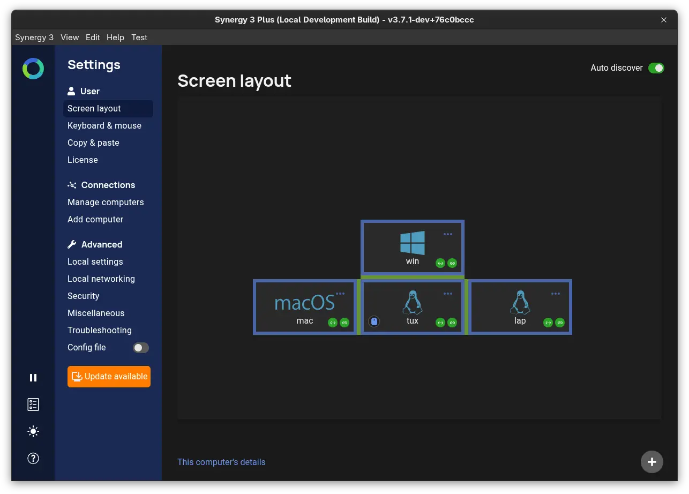Click the link status icon on tux
The height and width of the screenshot is (494, 689).
452,323
